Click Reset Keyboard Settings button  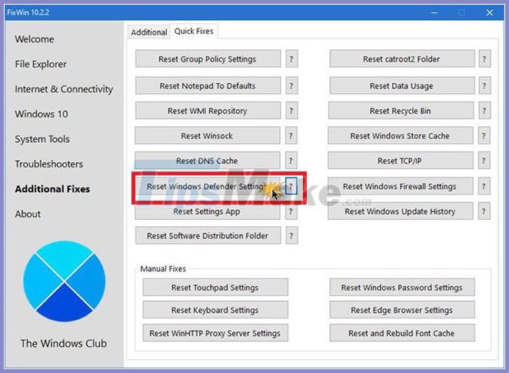[215, 310]
